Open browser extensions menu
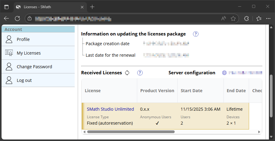The width and height of the screenshot is (275, 141). pos(246,18)
